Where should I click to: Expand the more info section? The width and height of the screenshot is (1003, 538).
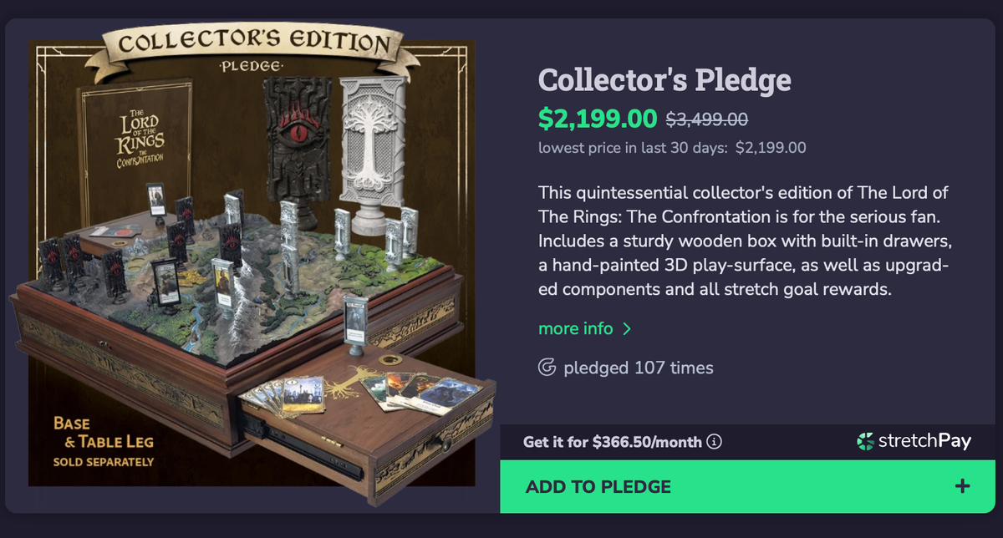577,328
